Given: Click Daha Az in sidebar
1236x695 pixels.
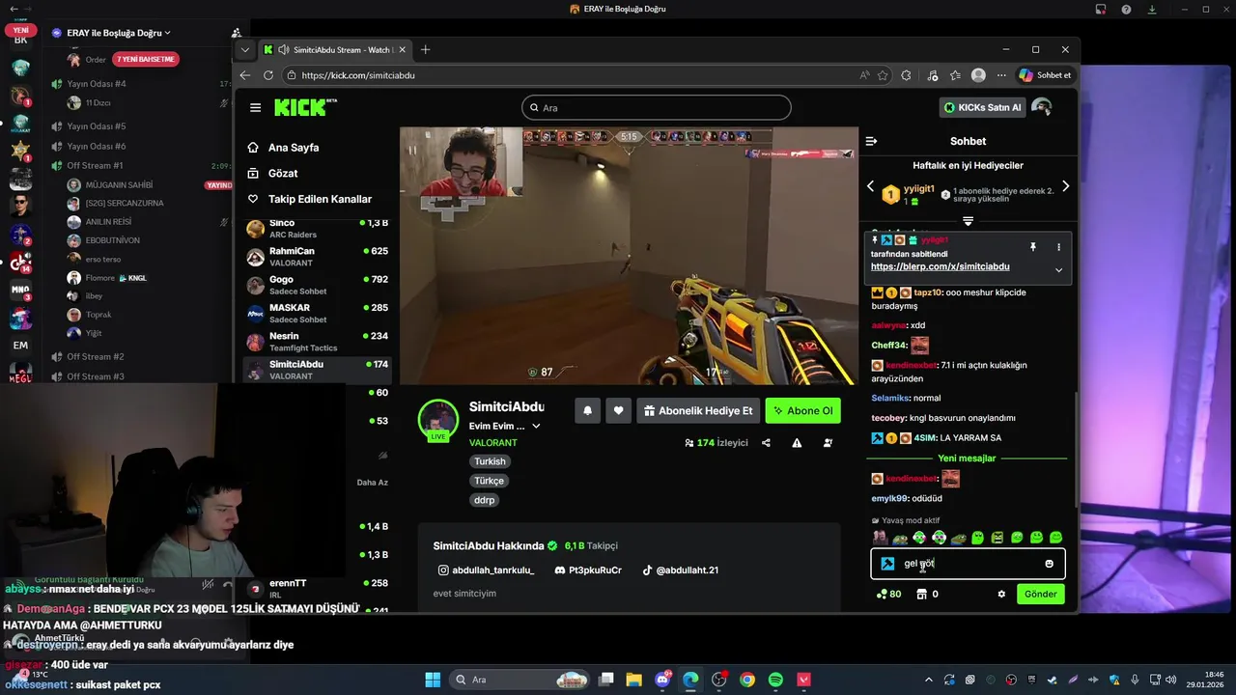Looking at the screenshot, I should tap(372, 483).
